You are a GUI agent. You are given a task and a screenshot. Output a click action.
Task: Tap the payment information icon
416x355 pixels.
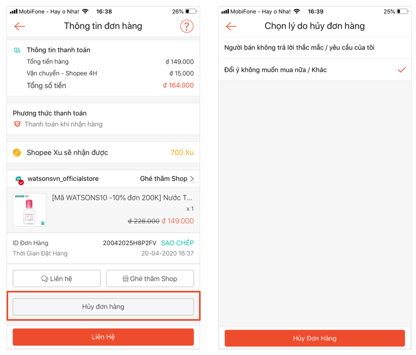point(17,50)
